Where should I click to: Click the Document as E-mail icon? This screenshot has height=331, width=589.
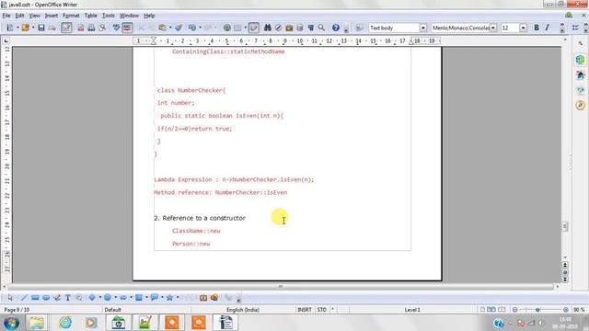click(x=52, y=28)
